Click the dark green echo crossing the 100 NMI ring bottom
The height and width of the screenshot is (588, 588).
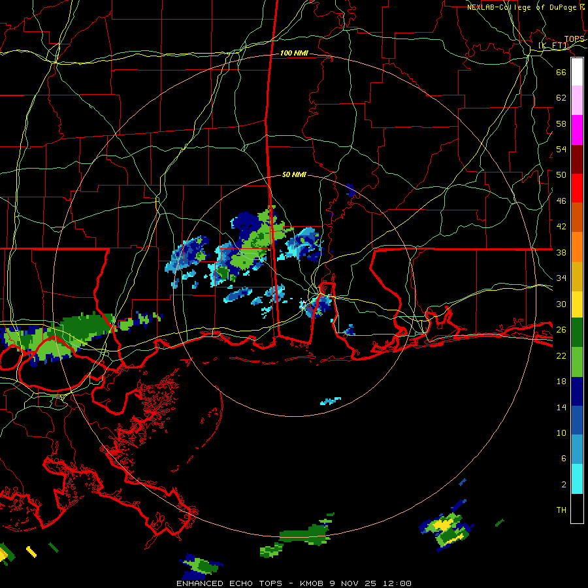coord(304,533)
